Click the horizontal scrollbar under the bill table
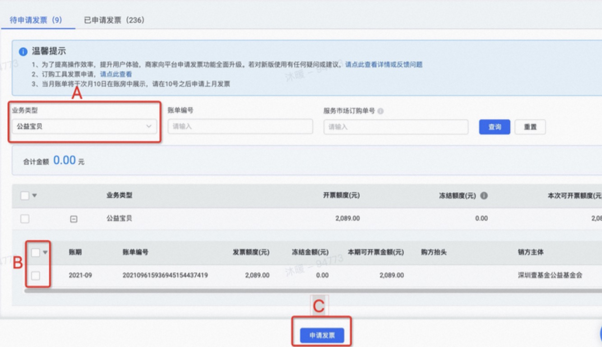 [313, 291]
